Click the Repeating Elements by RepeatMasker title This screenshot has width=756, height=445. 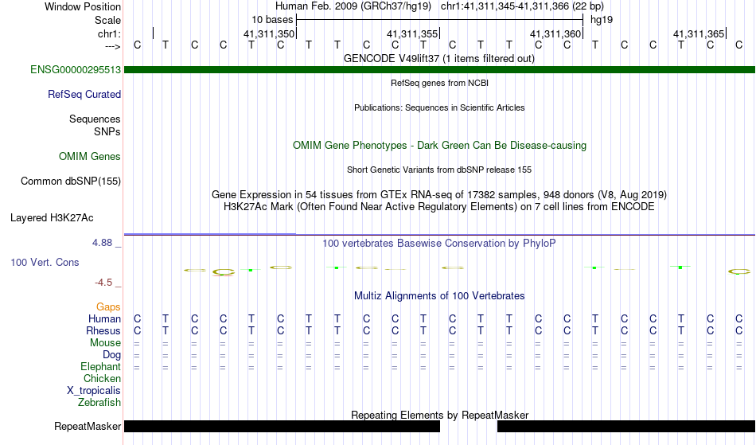tap(439, 415)
